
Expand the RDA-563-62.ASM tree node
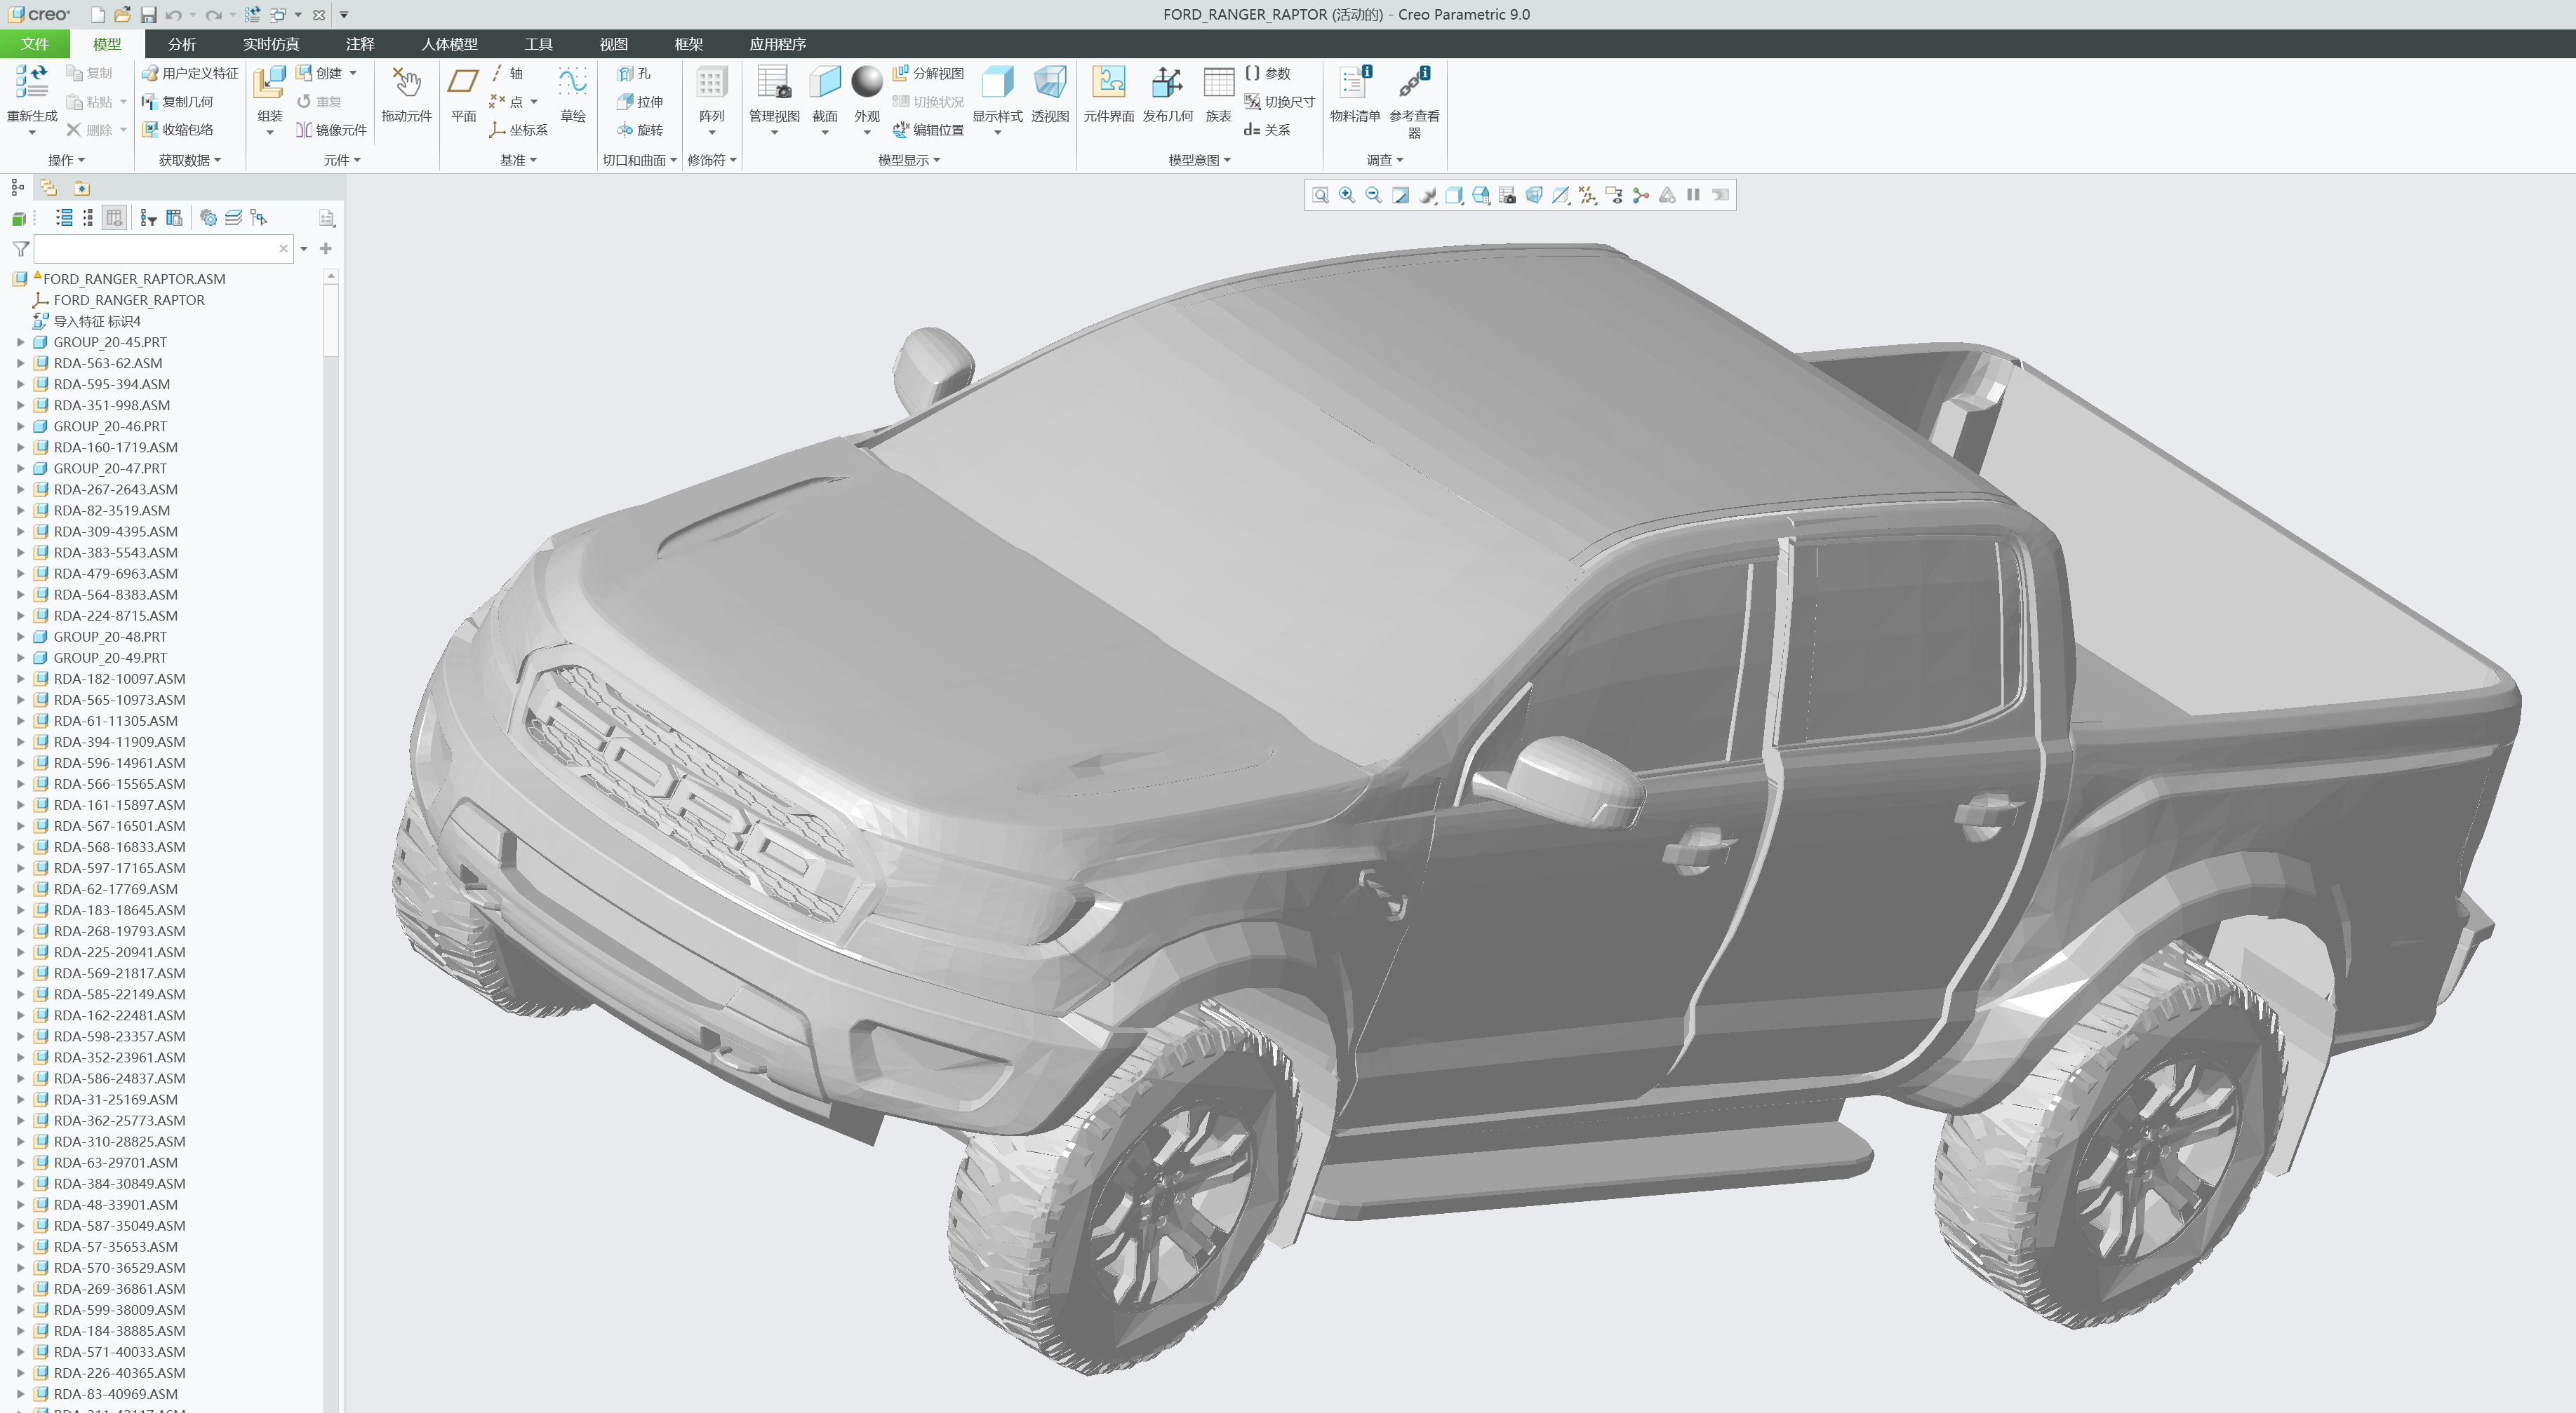point(20,363)
